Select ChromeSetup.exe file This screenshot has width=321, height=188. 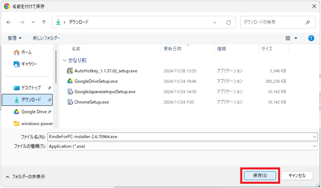92,102
